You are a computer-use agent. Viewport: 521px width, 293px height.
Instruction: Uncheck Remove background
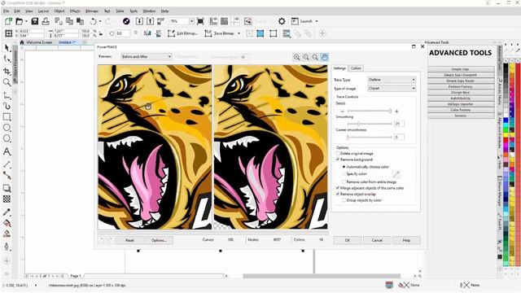338,160
